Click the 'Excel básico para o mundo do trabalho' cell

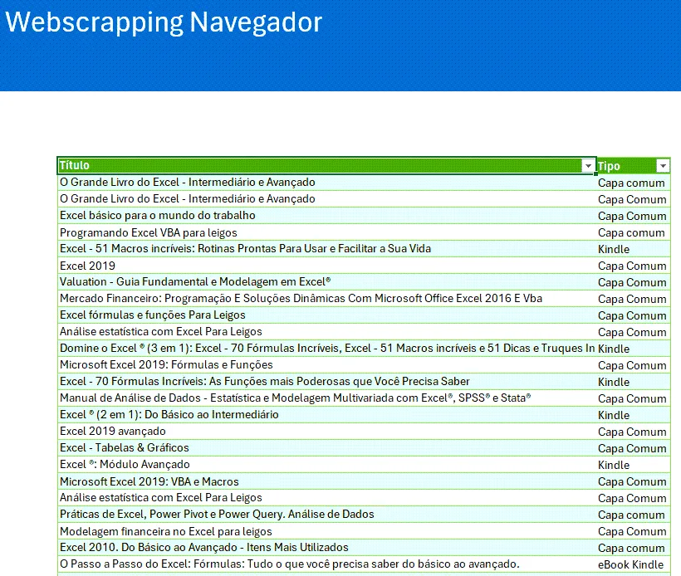(x=326, y=215)
